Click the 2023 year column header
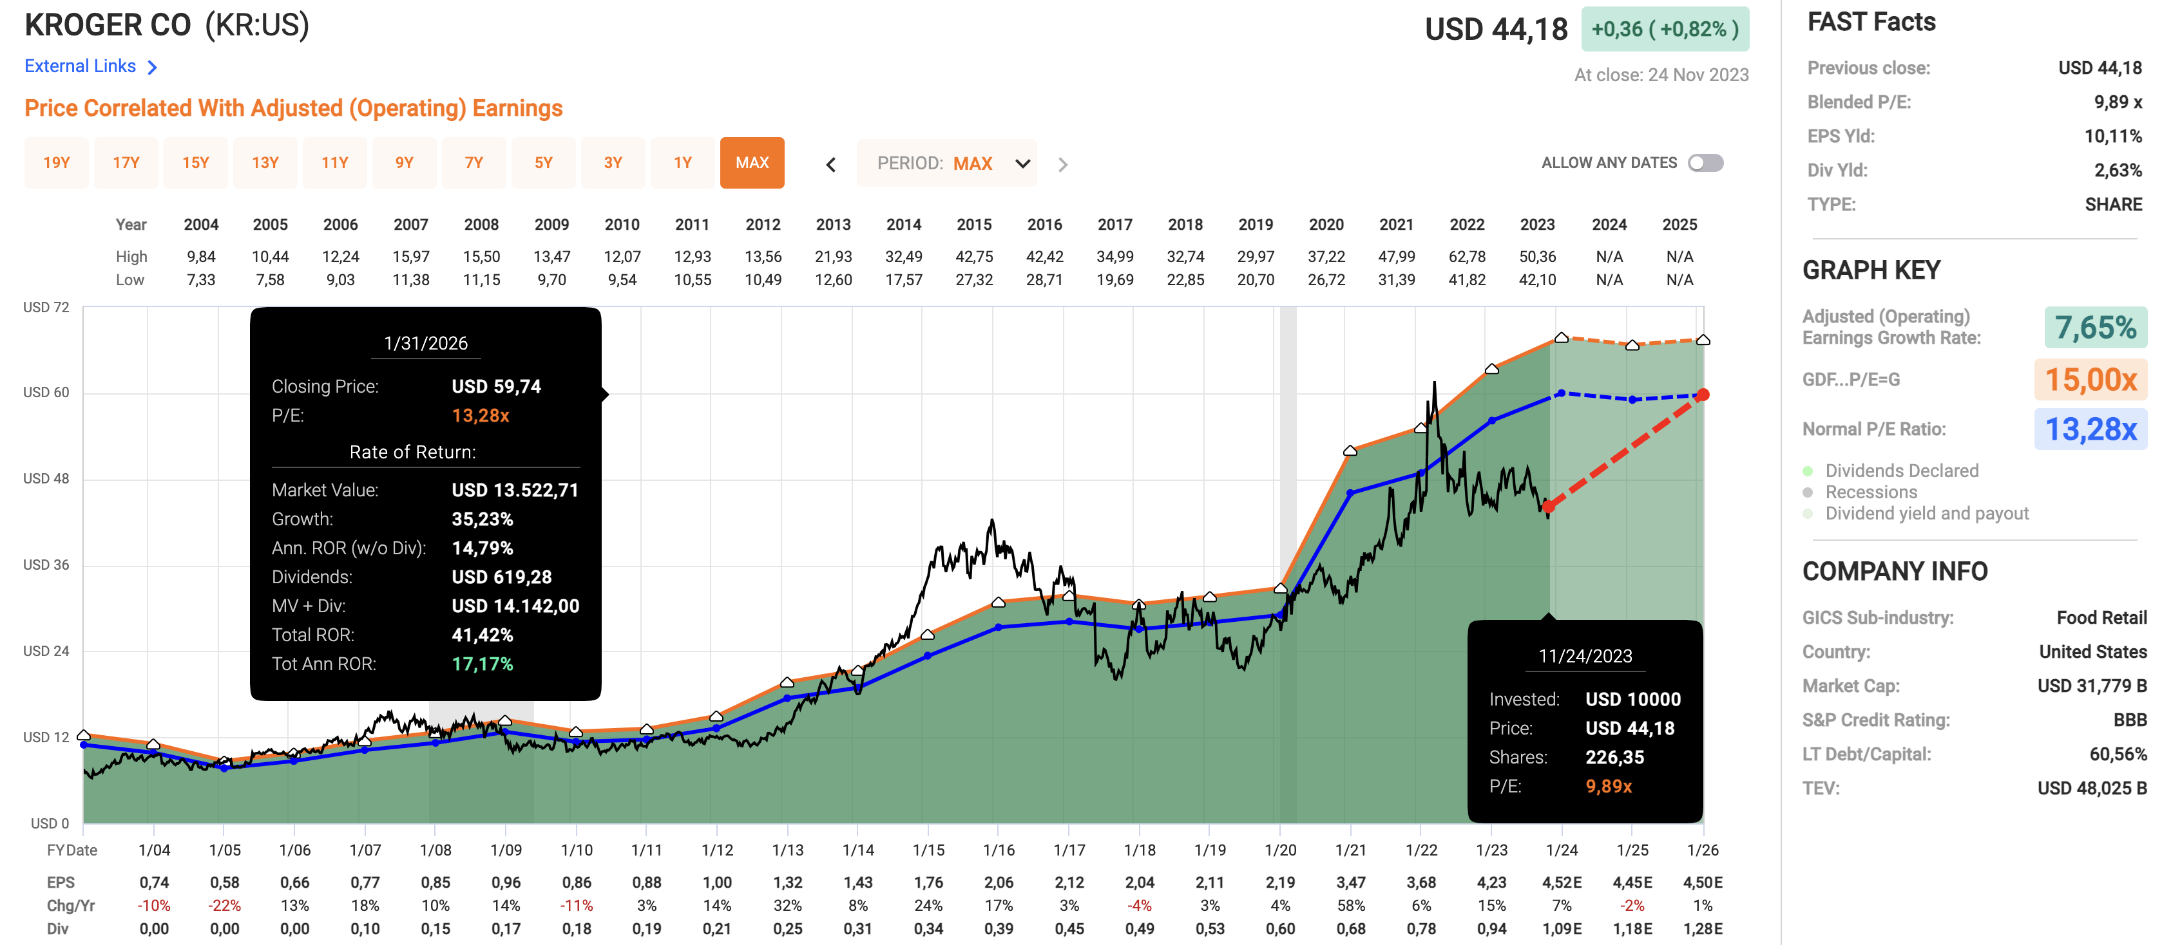The width and height of the screenshot is (2162, 945). (1538, 225)
